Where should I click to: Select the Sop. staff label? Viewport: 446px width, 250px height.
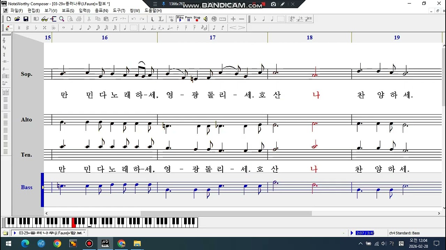pos(26,74)
